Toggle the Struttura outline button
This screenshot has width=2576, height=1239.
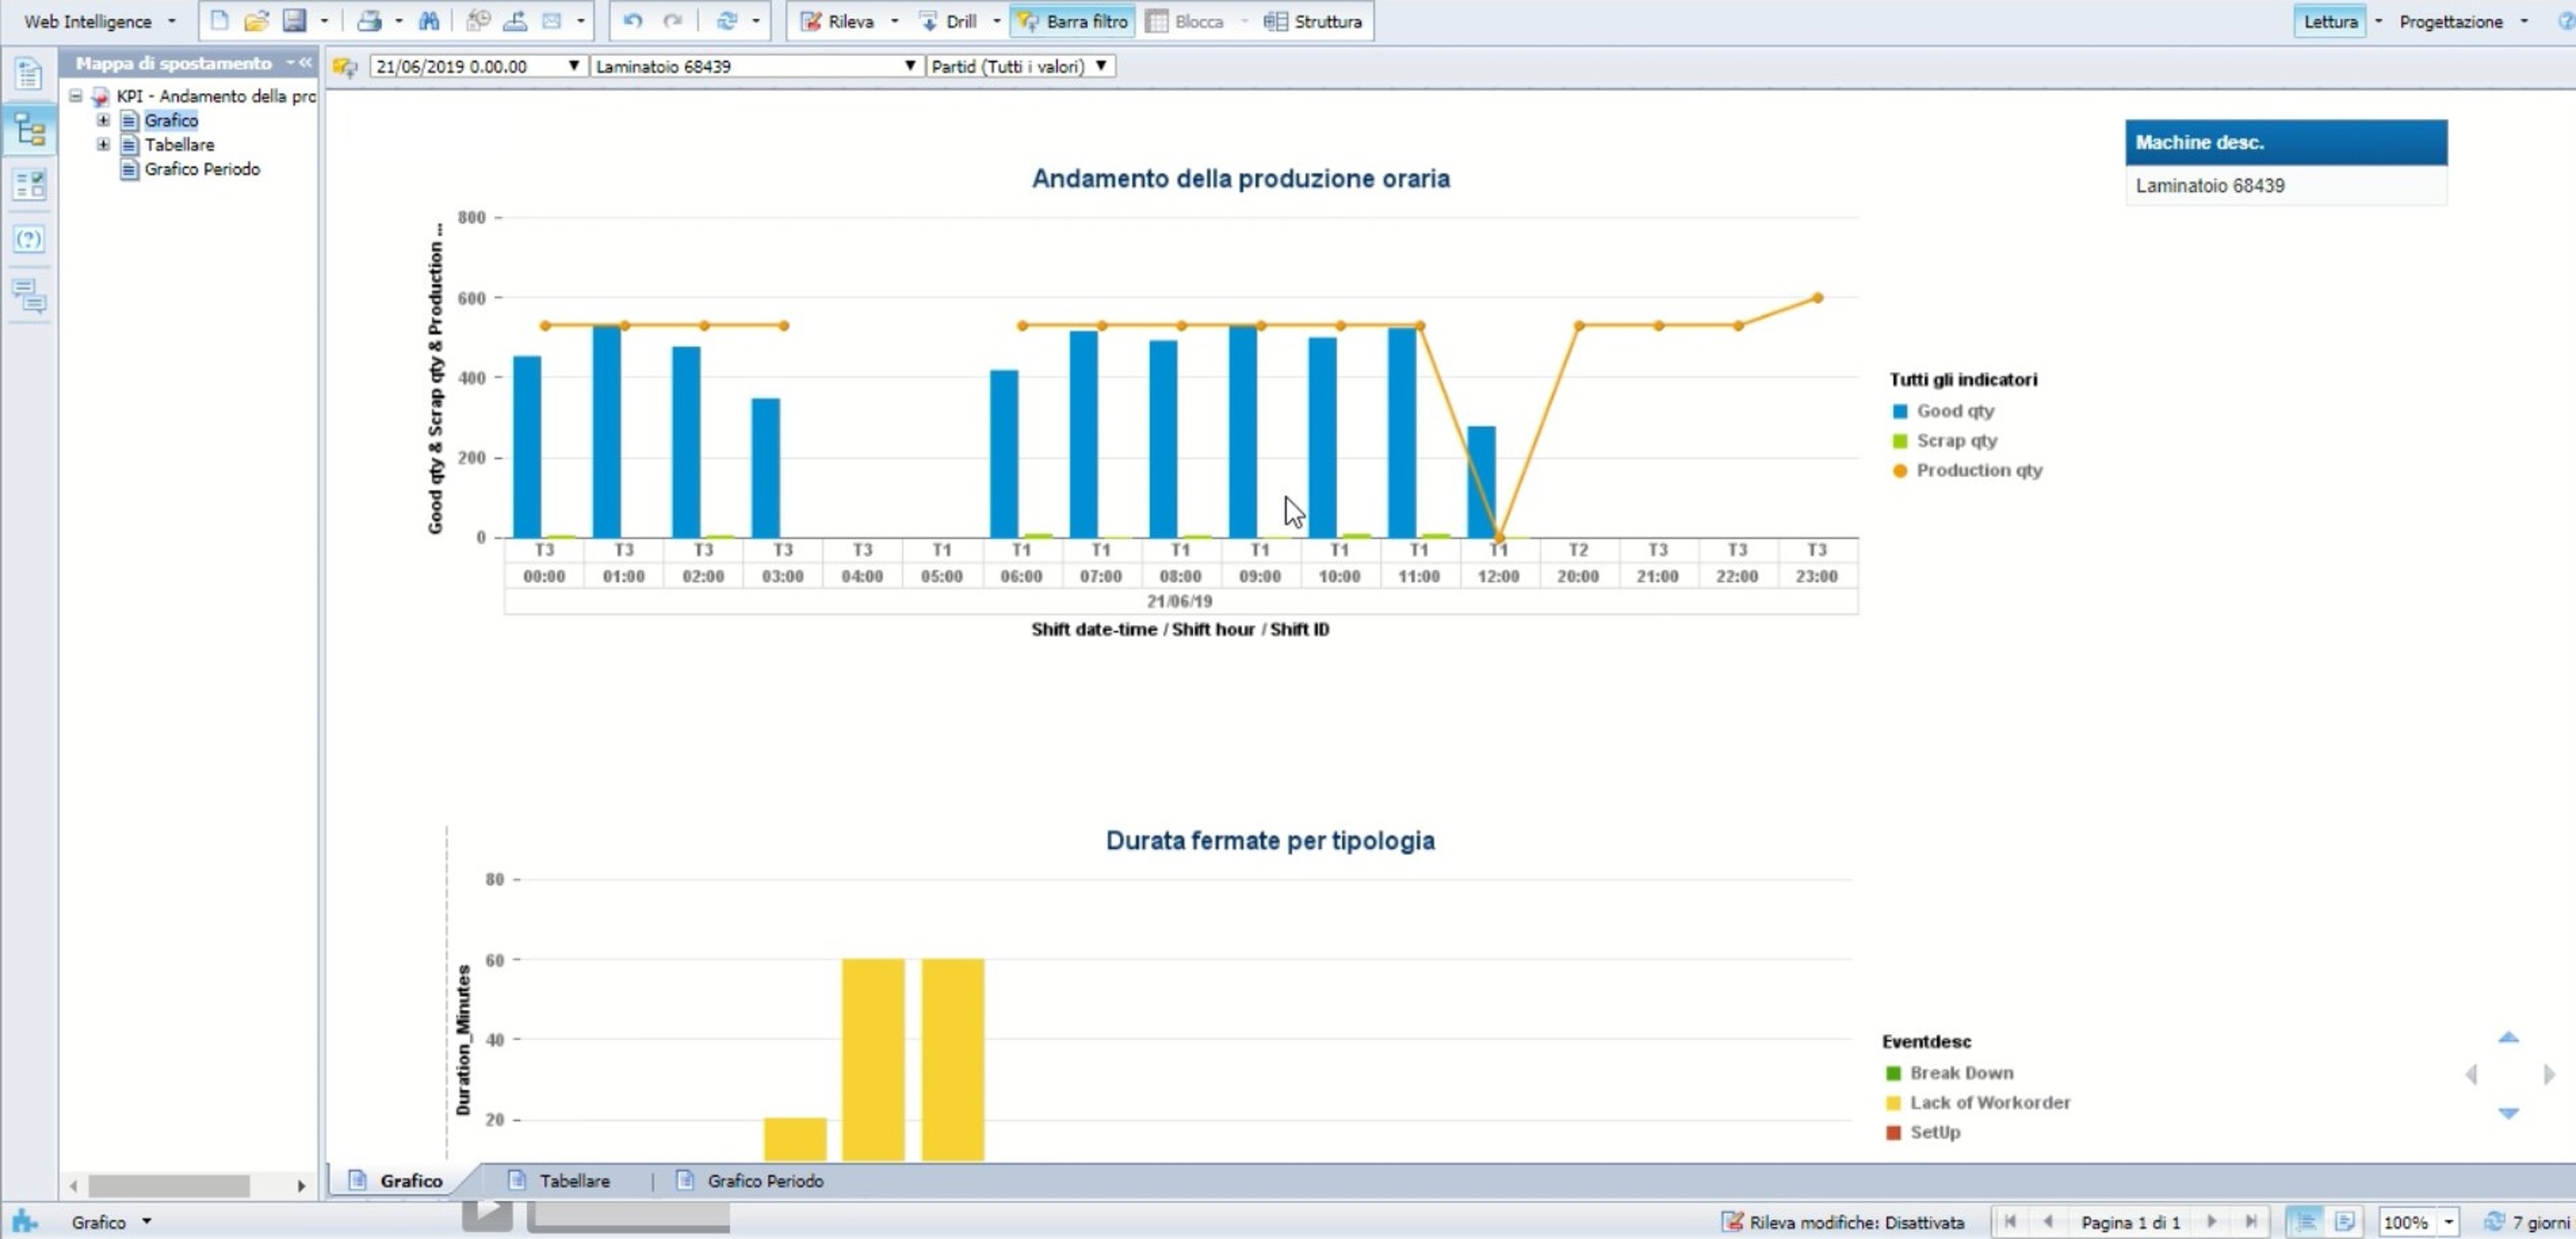1313,21
